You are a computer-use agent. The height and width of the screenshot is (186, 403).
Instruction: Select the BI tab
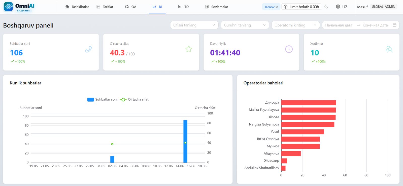pos(157,7)
